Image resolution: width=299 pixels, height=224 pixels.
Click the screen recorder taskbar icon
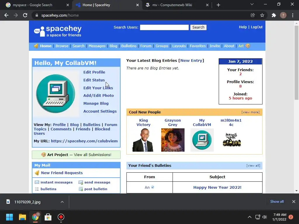tap(61, 217)
